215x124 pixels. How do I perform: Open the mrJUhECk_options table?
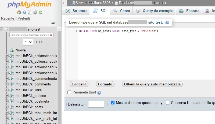[x=31, y=96]
